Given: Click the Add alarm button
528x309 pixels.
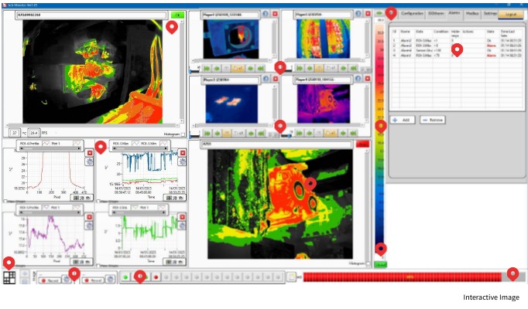Looking at the screenshot, I should 402,121.
